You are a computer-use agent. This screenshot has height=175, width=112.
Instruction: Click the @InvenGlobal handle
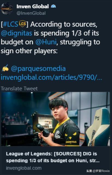[x=31, y=13]
